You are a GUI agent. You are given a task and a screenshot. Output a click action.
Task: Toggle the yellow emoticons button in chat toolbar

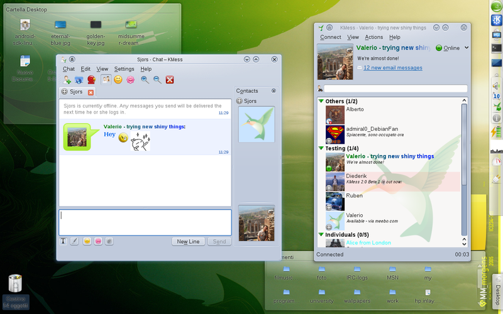tap(118, 80)
